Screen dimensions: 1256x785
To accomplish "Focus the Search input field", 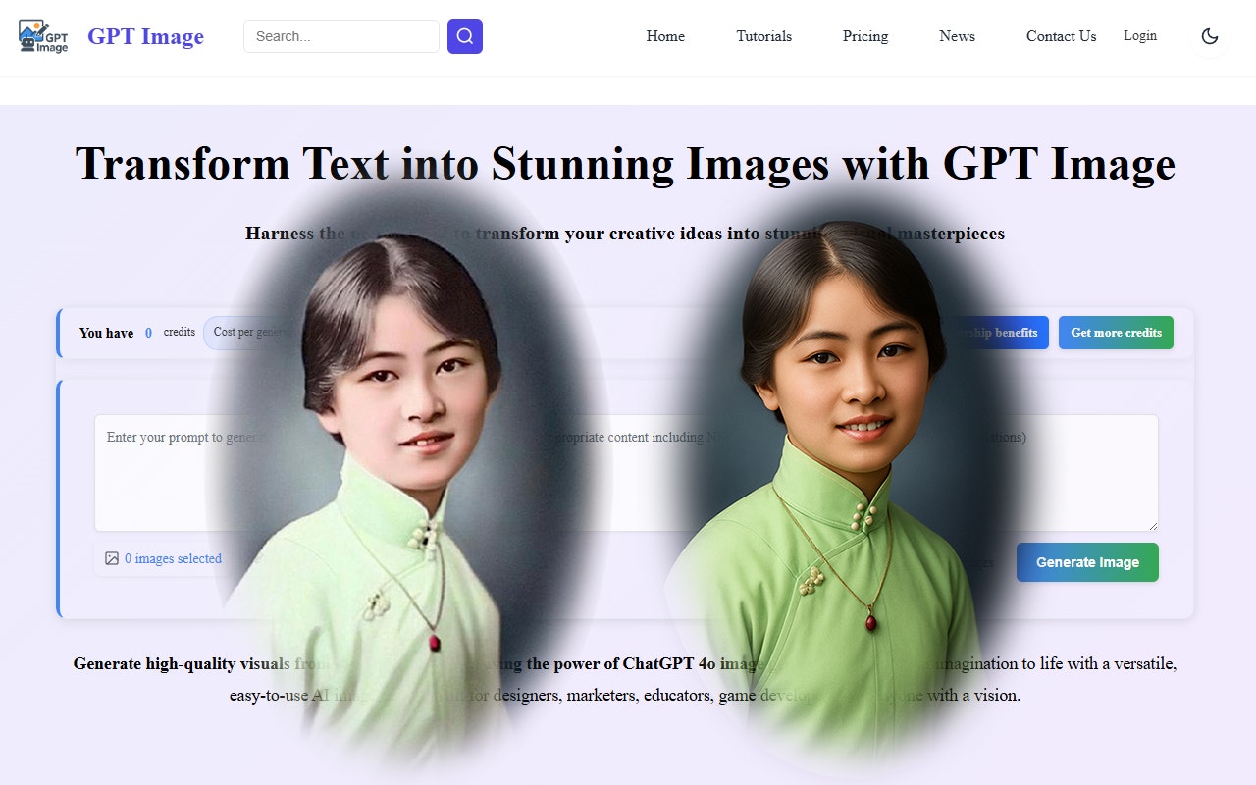I will 341,36.
